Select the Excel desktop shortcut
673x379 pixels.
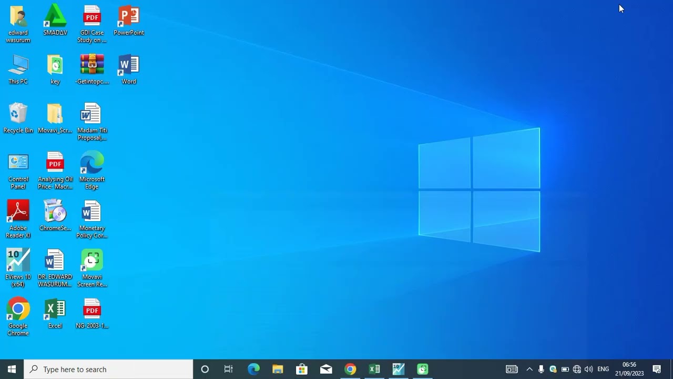[x=55, y=314]
